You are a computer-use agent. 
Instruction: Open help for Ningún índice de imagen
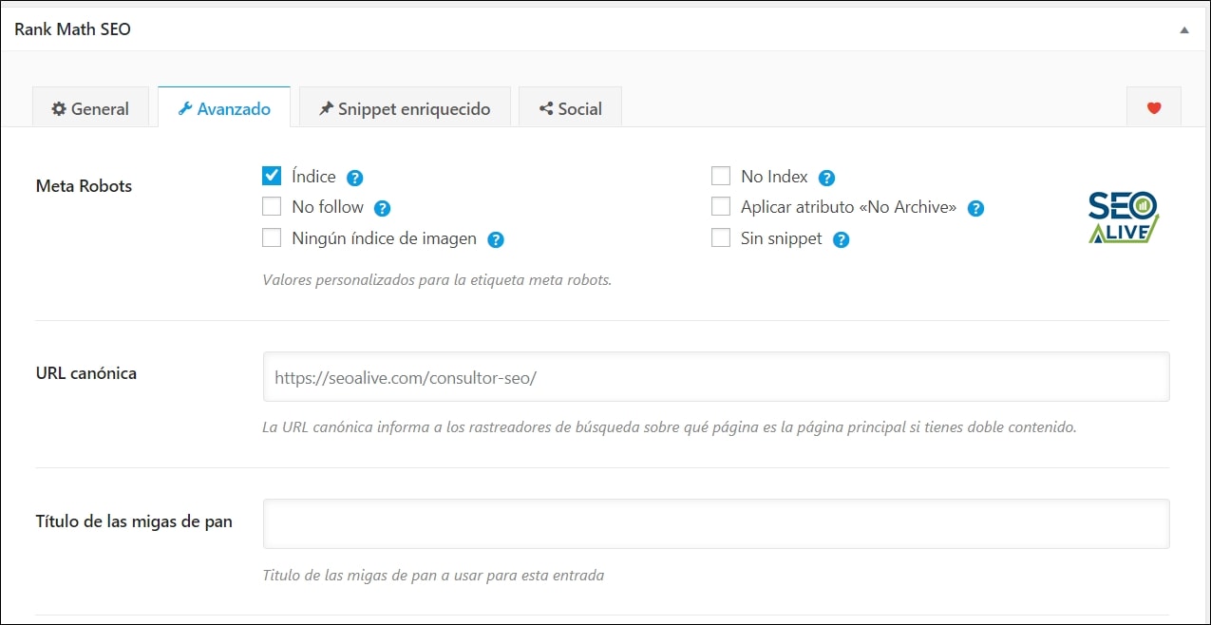496,240
